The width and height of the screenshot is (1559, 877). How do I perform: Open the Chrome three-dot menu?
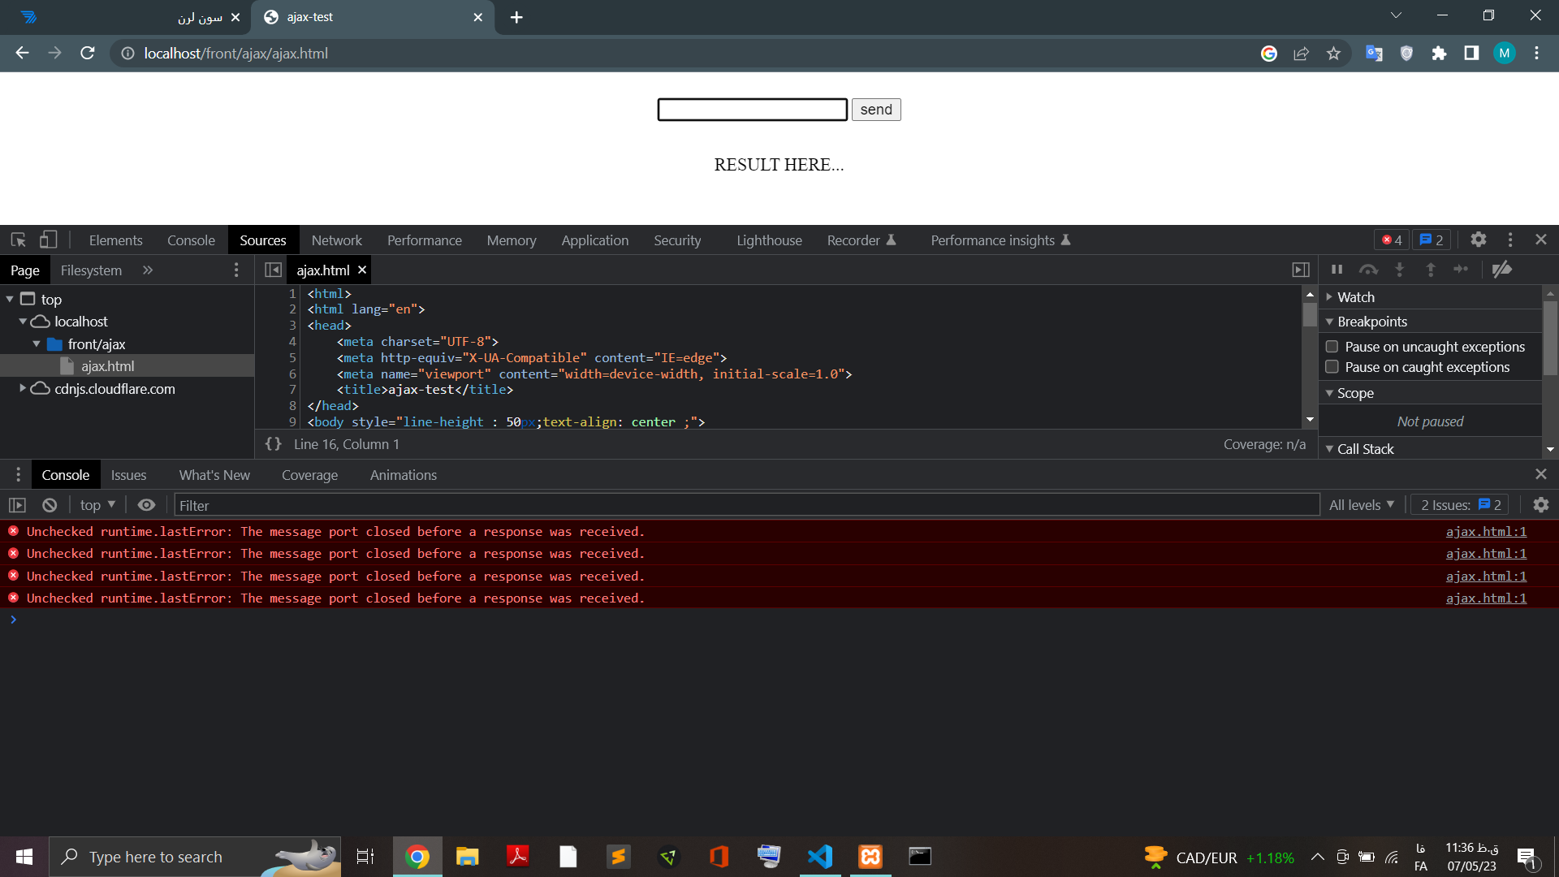tap(1536, 54)
